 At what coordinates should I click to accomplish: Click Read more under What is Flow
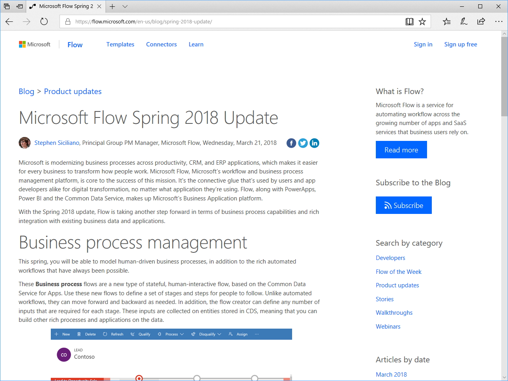[401, 150]
